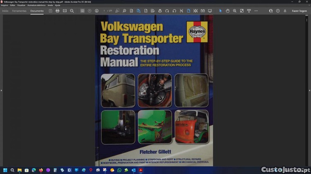Activate the arrow Selection tool
311x174 pixels.
point(221,11)
